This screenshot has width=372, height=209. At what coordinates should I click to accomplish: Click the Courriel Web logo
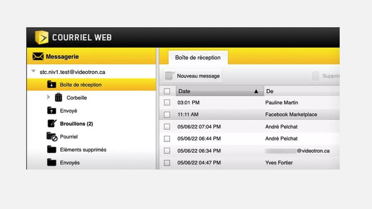pos(42,38)
